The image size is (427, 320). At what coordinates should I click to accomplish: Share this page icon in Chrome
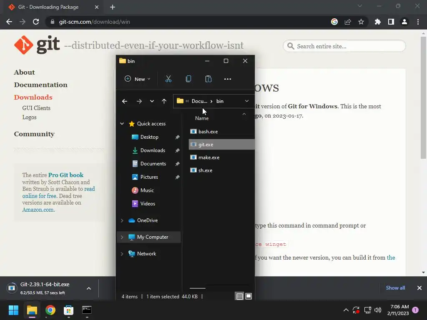348,22
